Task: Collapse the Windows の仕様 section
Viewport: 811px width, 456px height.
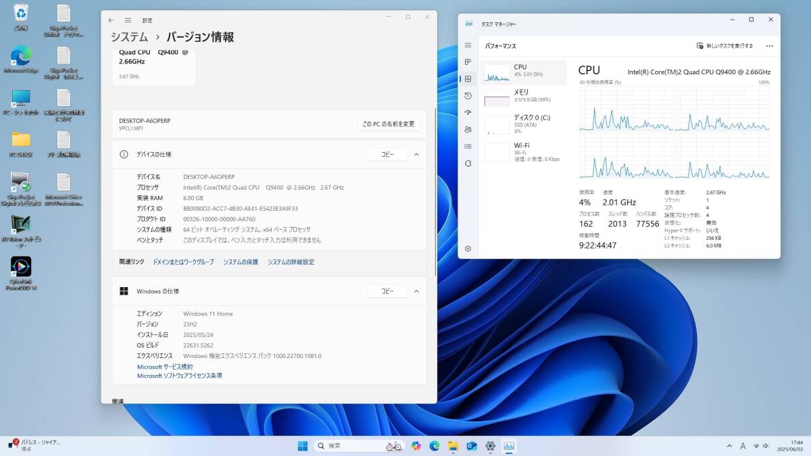Action: 416,291
